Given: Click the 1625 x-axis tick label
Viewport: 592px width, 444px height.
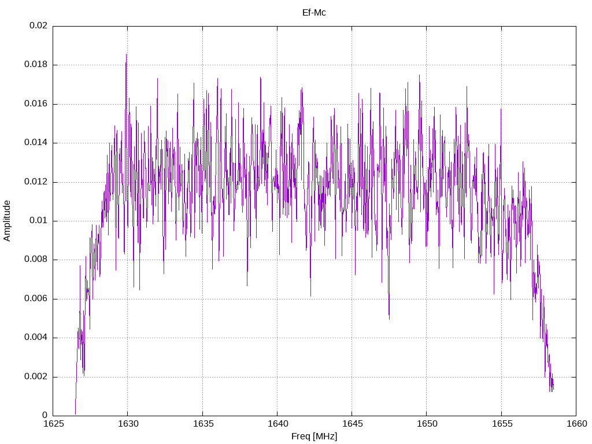Looking at the screenshot, I should click(53, 424).
